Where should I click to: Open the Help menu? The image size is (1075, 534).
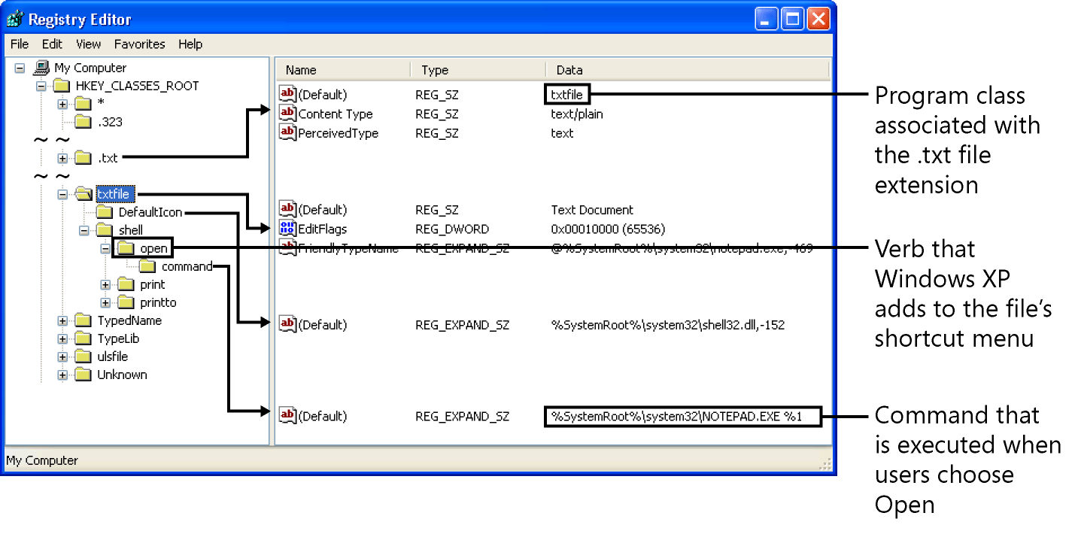pyautogui.click(x=190, y=44)
